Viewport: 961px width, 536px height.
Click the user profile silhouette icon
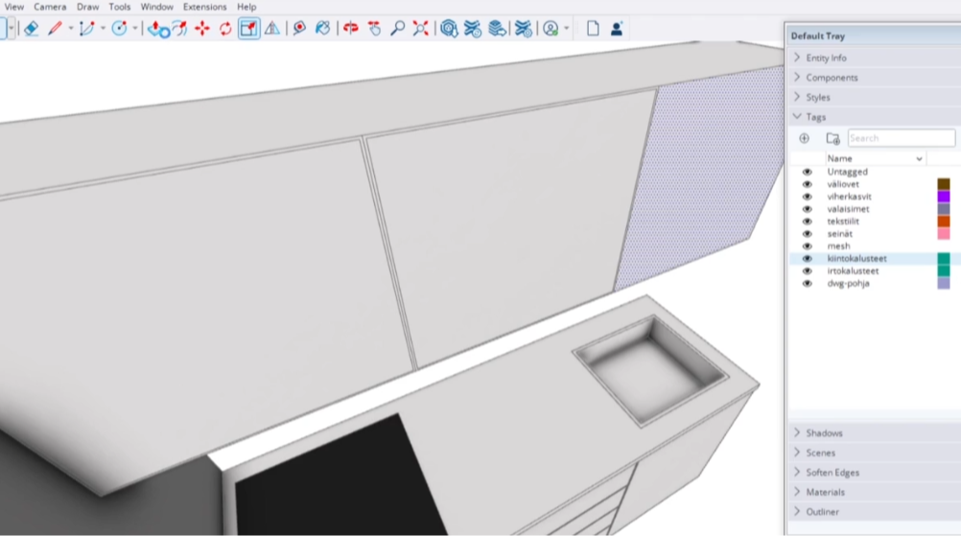coord(616,28)
